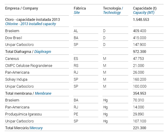Screen dimensions: 168x136
Task: Select the Solvay Indupa entry
Action: pos(16,79)
